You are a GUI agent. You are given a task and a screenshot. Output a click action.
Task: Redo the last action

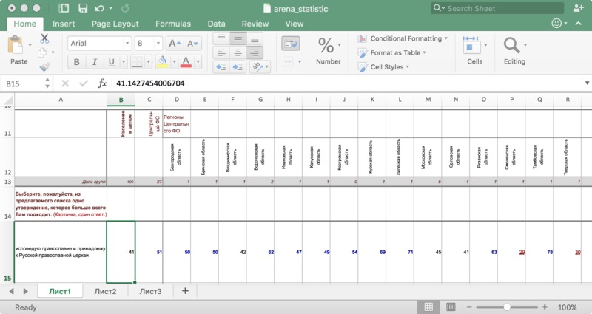[125, 8]
